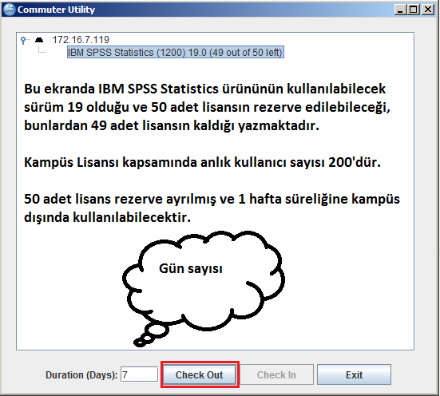The height and width of the screenshot is (396, 440).
Task: Click the greyed-out Check In button
Action: click(276, 374)
